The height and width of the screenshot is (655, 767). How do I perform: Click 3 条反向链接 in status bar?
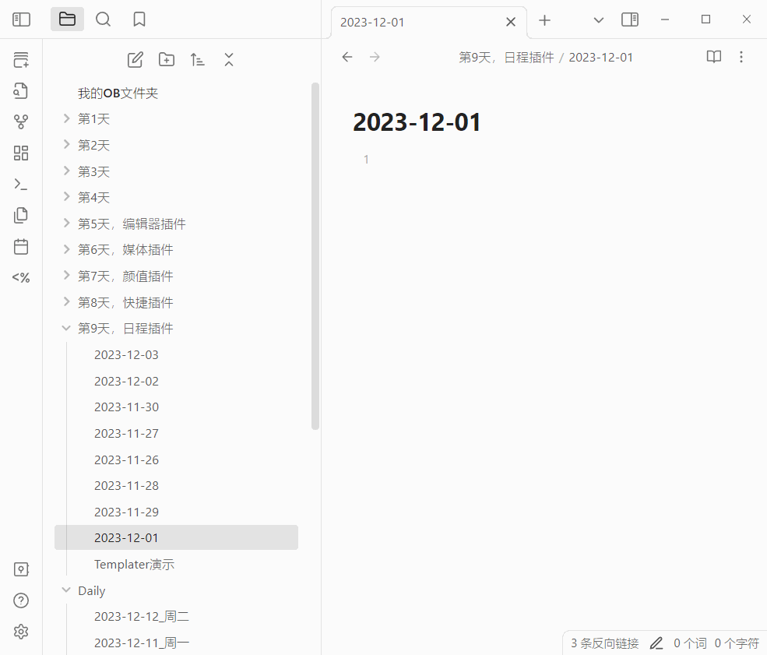(604, 643)
